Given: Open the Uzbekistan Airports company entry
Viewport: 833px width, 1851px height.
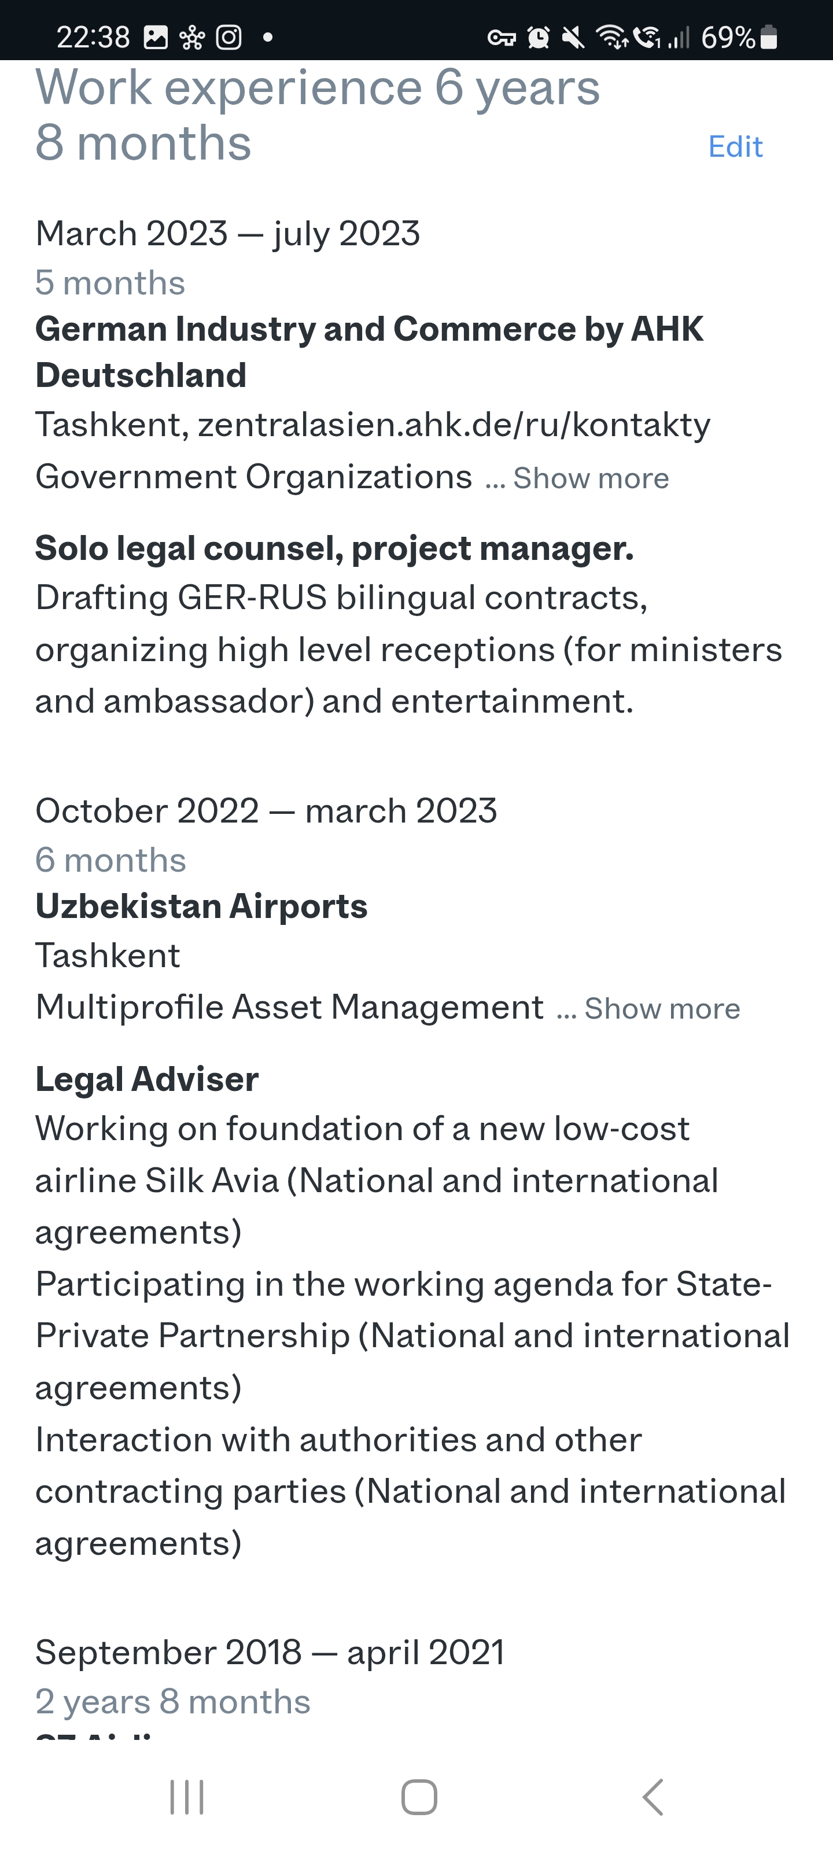Looking at the screenshot, I should point(201,905).
